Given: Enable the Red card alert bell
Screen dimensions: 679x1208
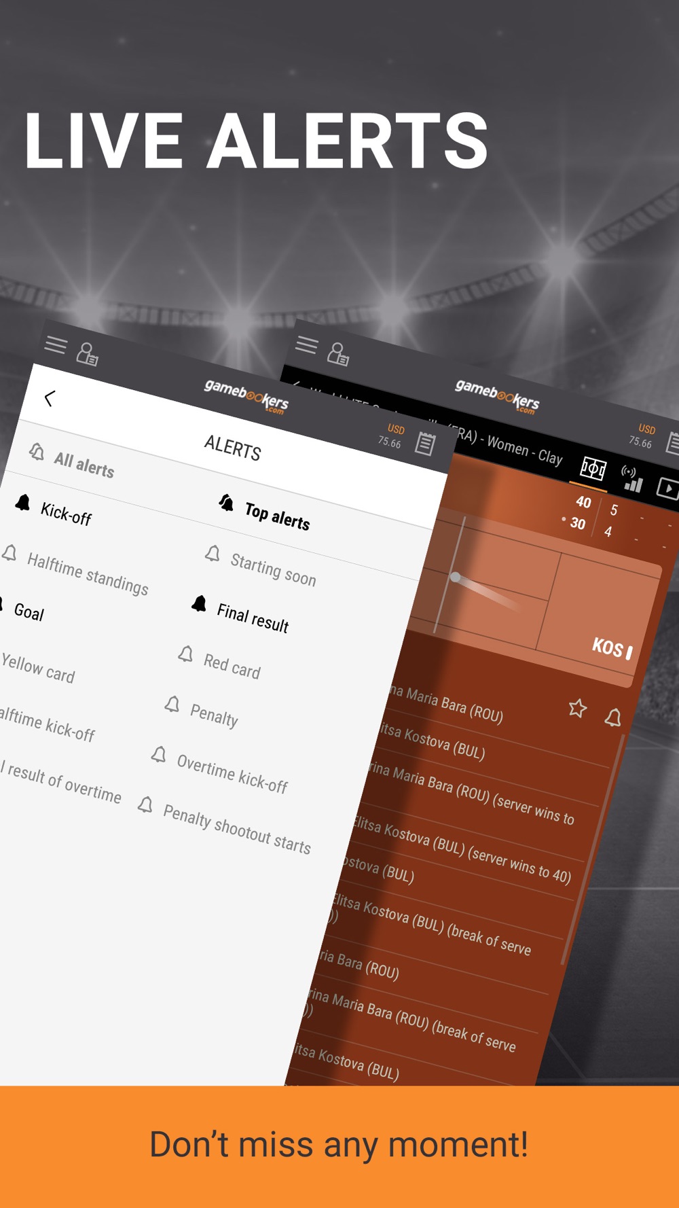Looking at the screenshot, I should (x=185, y=654).
